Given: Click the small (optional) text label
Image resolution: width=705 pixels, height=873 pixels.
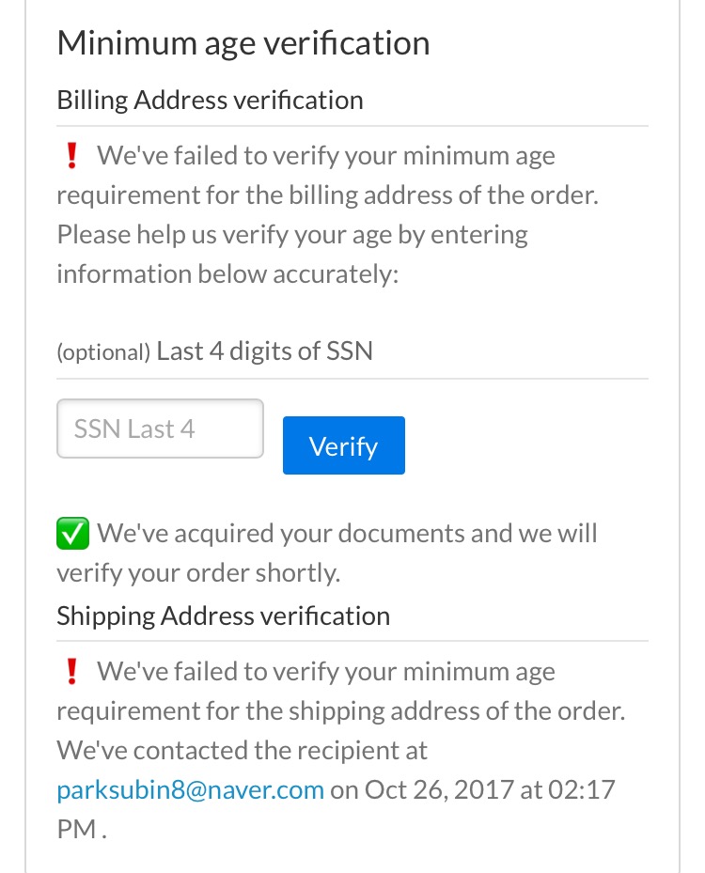Looking at the screenshot, I should click(x=103, y=352).
